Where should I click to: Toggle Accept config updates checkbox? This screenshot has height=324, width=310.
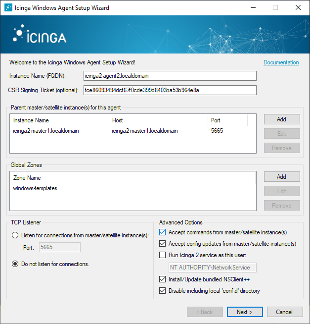pos(162,244)
